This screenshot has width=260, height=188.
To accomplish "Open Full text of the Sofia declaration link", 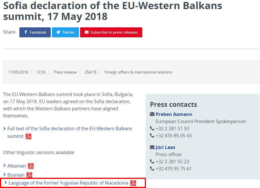I will tap(70, 129).
